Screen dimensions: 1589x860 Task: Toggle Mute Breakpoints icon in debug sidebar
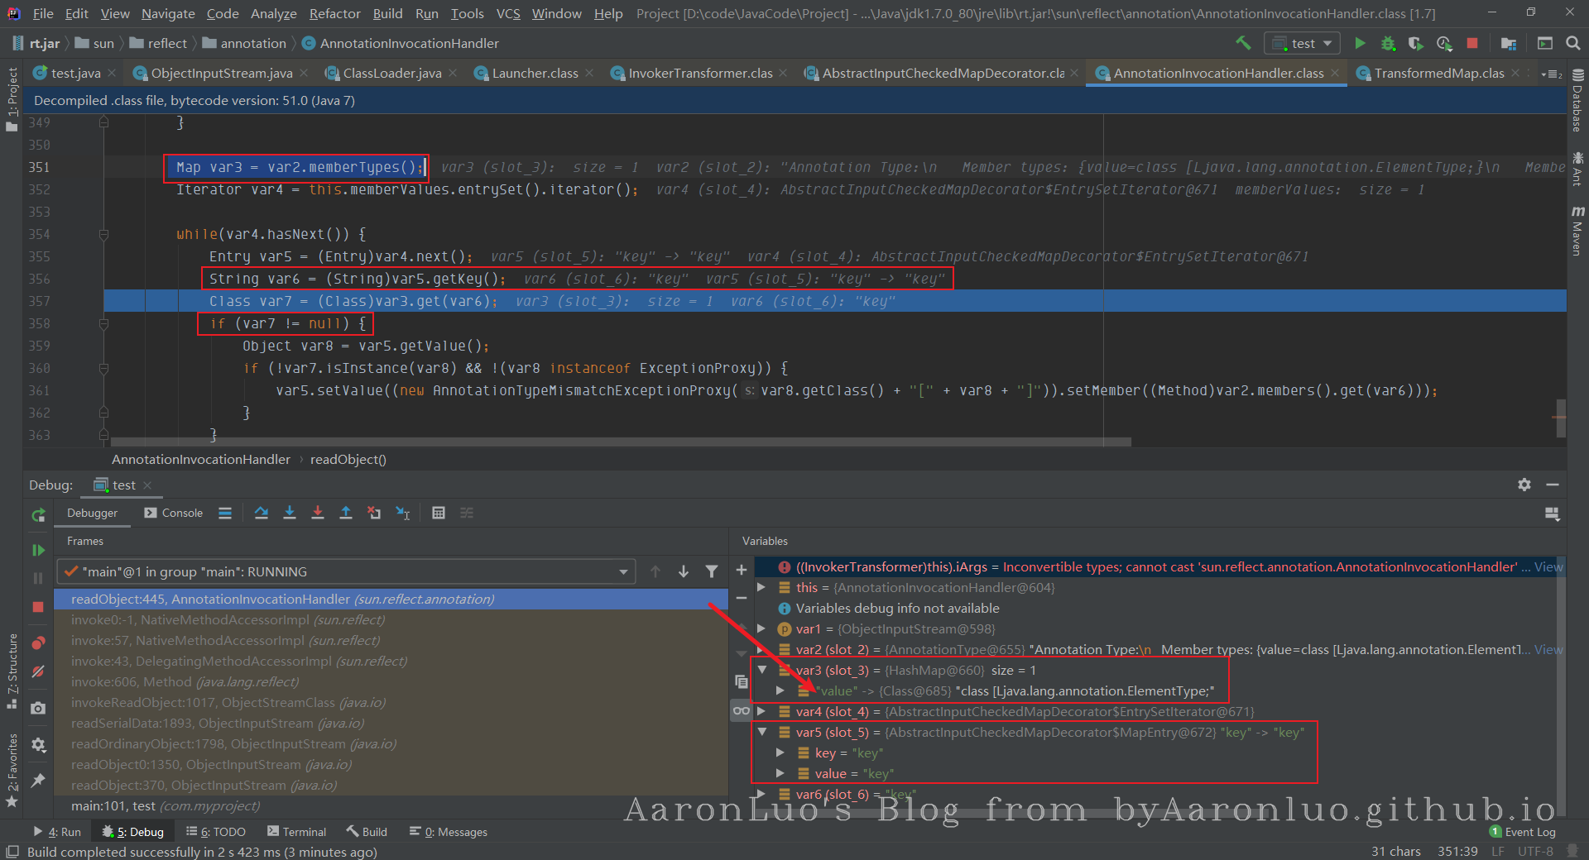coord(38,671)
